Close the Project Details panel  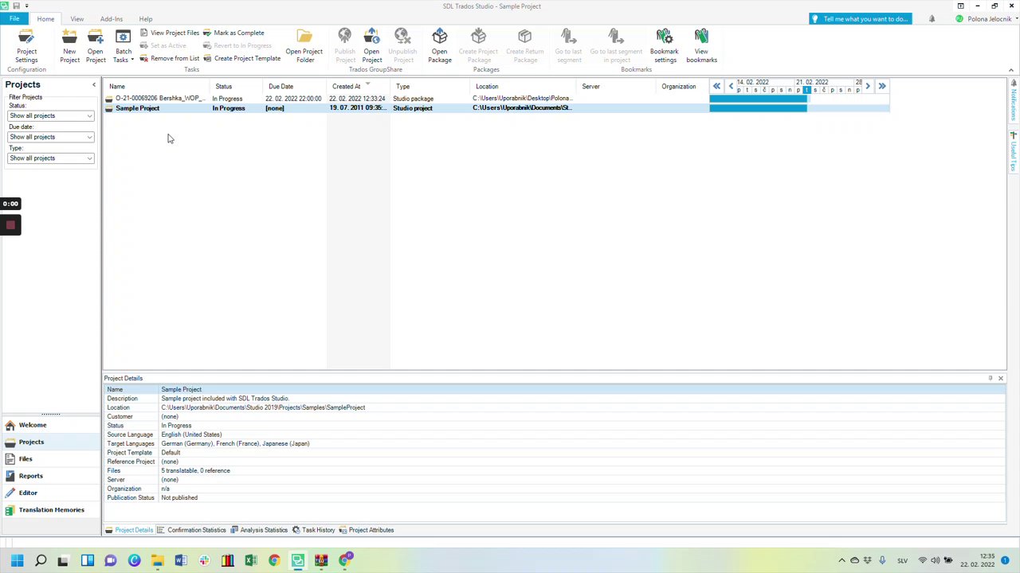coord(1001,378)
